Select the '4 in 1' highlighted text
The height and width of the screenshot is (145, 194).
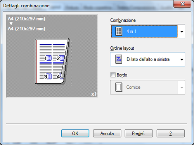132,31
